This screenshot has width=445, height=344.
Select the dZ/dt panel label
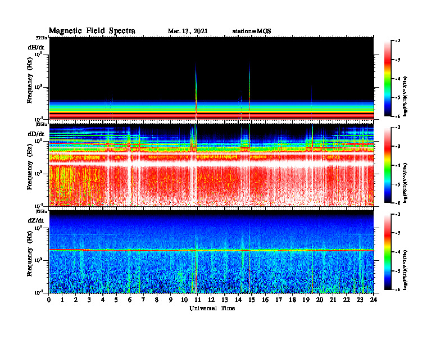click(36, 220)
